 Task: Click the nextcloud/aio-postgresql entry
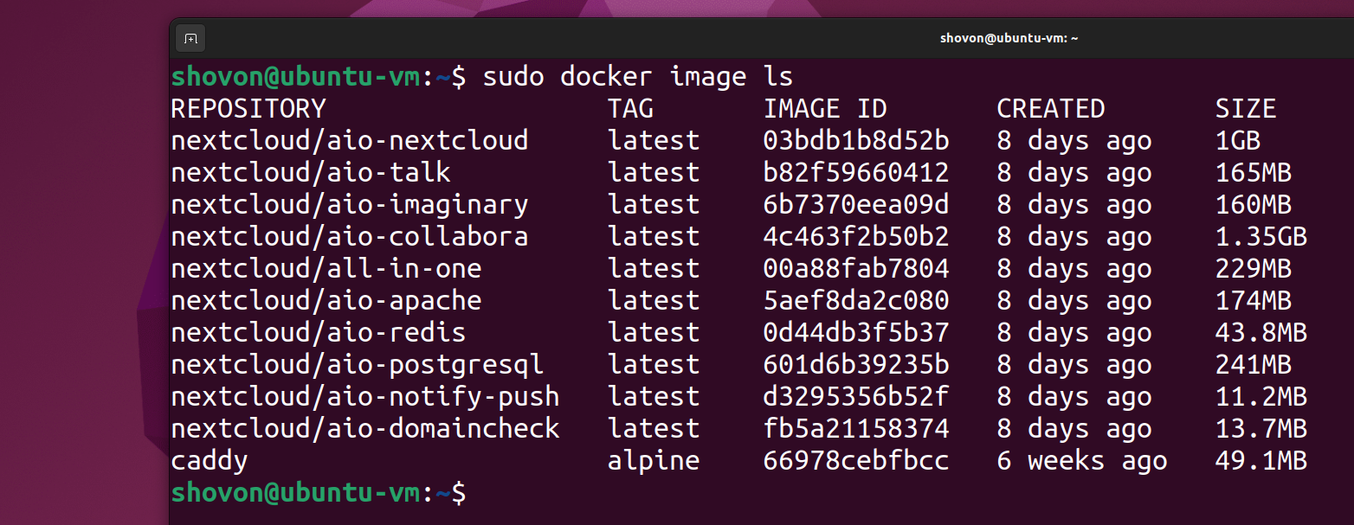coord(358,364)
